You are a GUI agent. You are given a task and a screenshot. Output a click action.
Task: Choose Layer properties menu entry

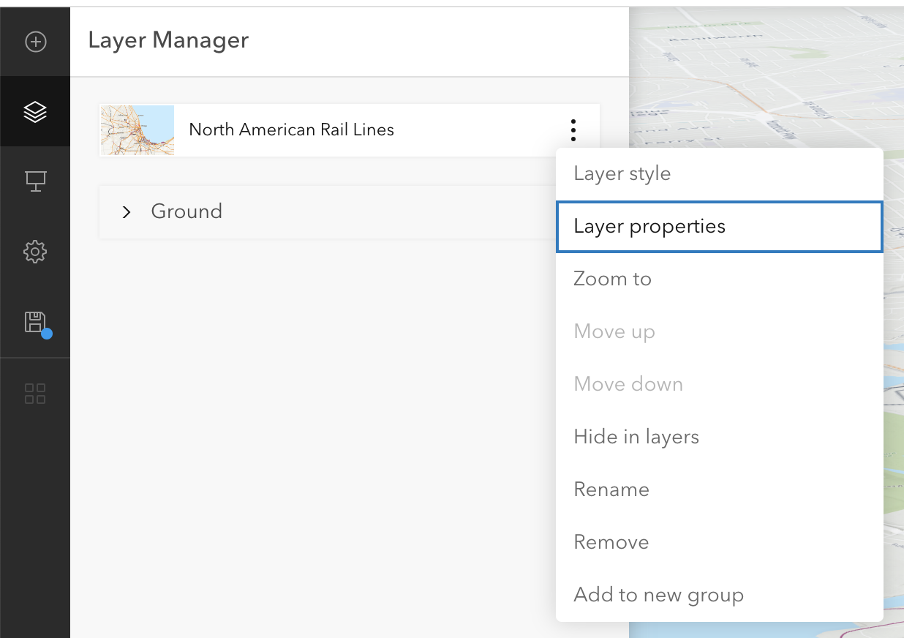click(649, 226)
